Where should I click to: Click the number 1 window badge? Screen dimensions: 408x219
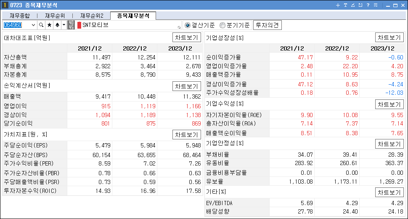tap(5, 5)
